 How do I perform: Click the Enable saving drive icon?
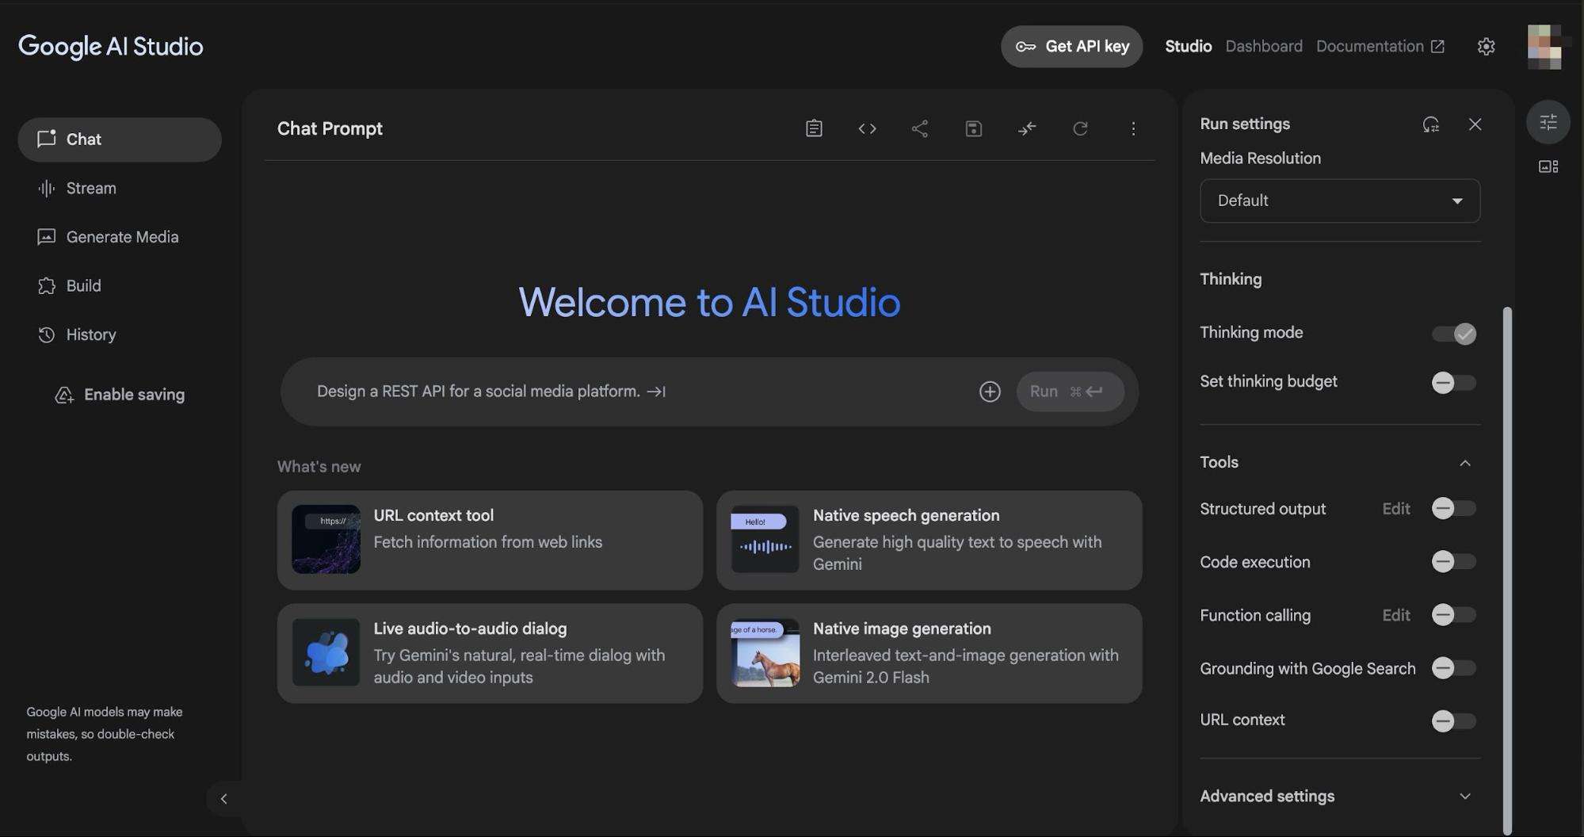click(x=64, y=395)
